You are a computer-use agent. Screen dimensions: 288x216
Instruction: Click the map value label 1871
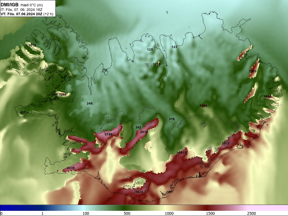click(x=139, y=192)
